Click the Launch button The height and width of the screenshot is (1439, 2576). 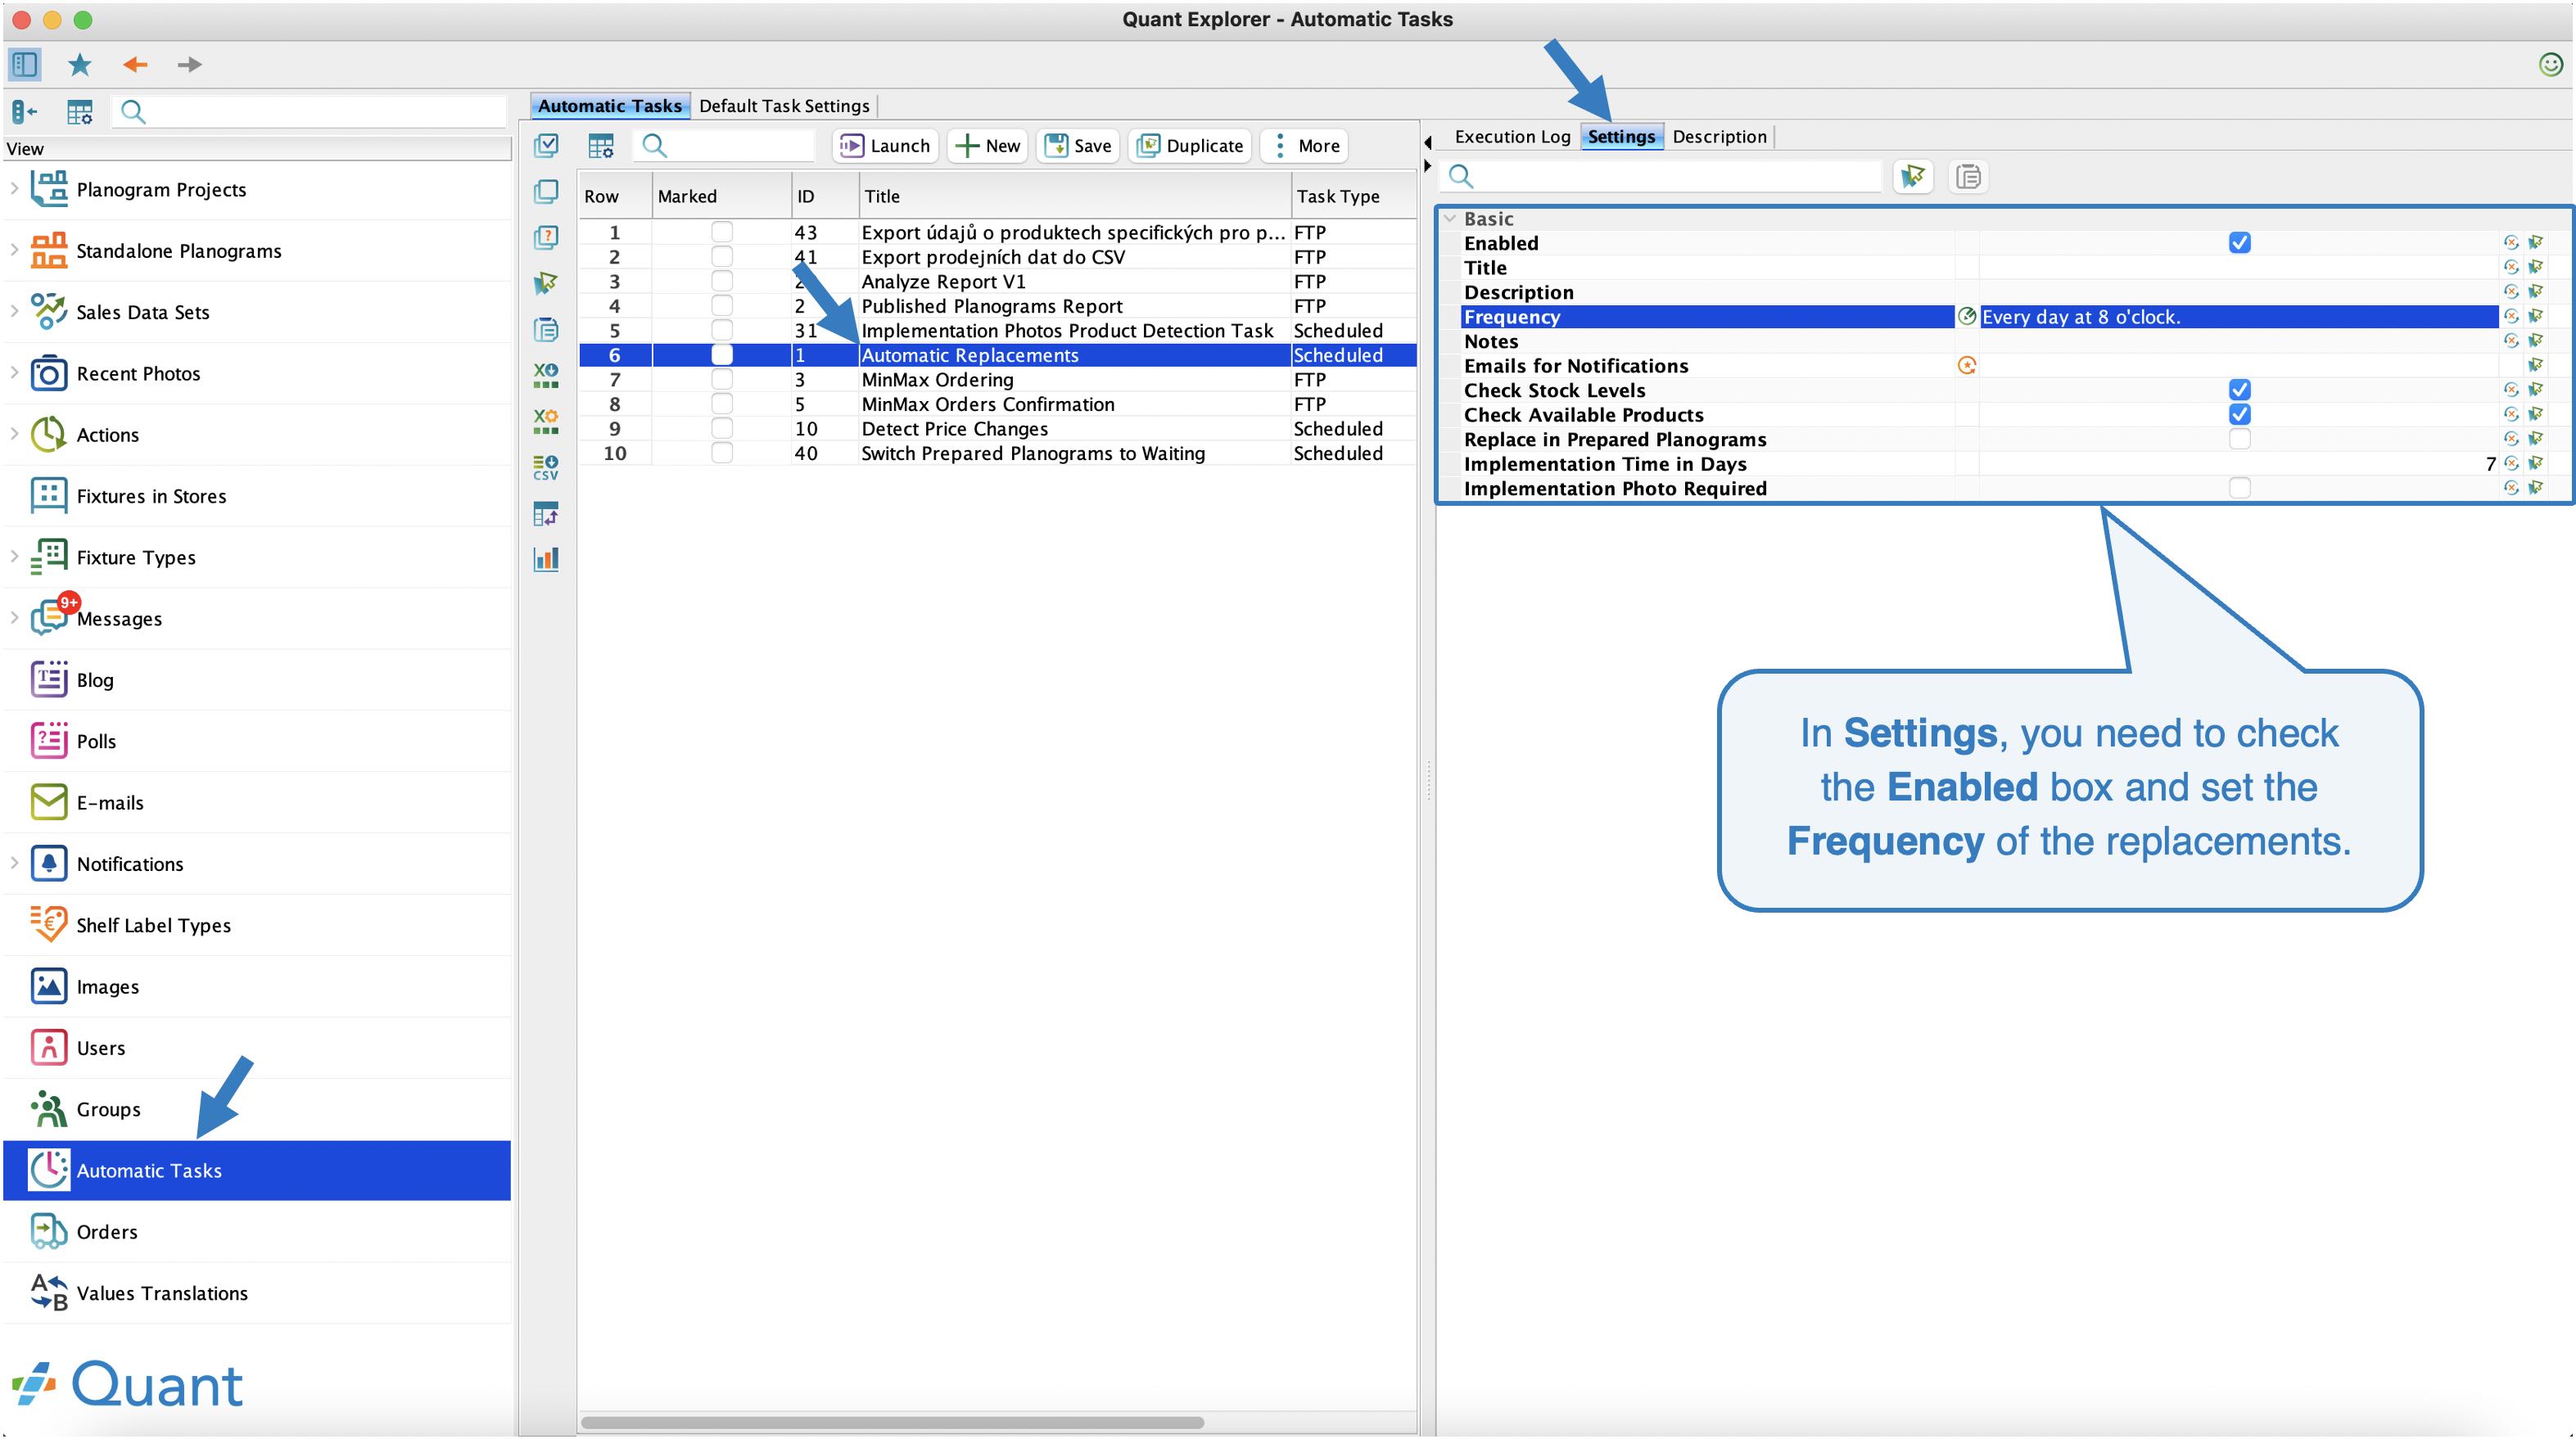[885, 146]
